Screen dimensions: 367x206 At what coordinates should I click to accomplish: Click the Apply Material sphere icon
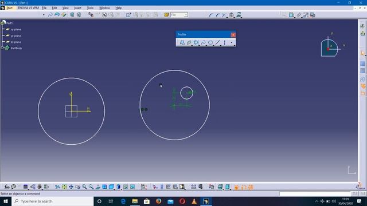tap(40, 187)
